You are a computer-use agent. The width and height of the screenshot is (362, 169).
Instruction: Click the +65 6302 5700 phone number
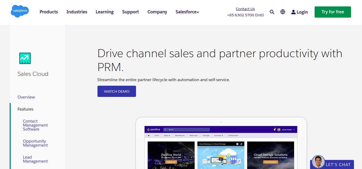click(x=245, y=15)
